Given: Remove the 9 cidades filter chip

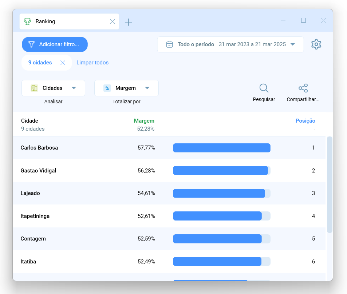Looking at the screenshot, I should click(63, 63).
